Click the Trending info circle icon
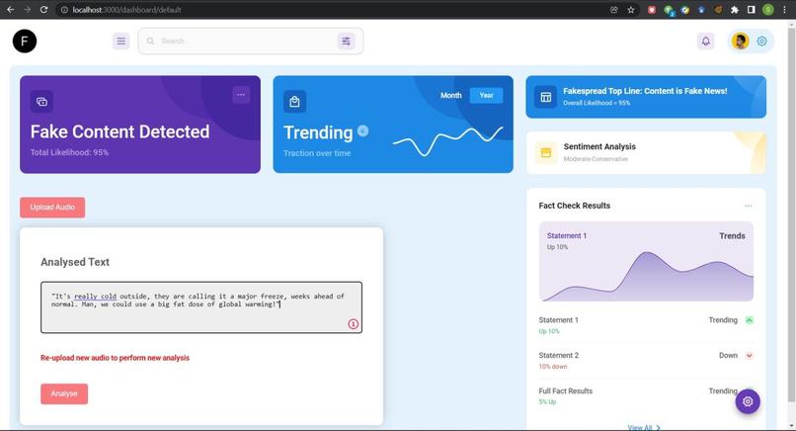Image resolution: width=796 pixels, height=431 pixels. point(362,131)
